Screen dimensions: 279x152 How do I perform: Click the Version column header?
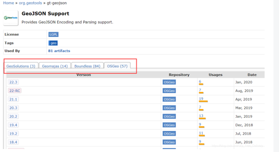(x=84, y=75)
